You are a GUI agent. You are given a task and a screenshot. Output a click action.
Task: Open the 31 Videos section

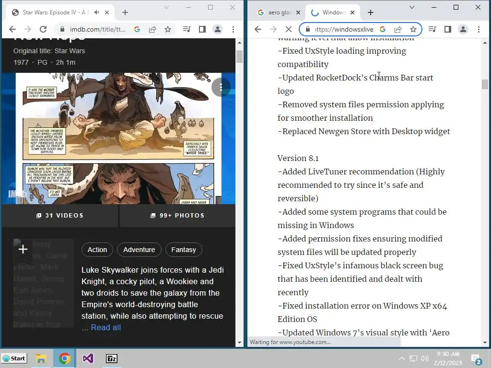60,216
